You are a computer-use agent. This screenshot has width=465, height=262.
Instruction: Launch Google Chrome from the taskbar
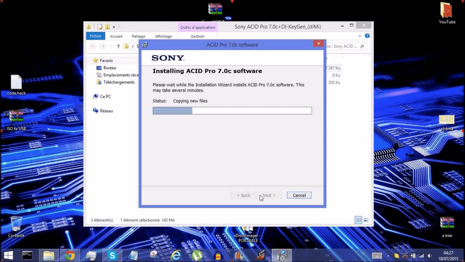(69, 255)
